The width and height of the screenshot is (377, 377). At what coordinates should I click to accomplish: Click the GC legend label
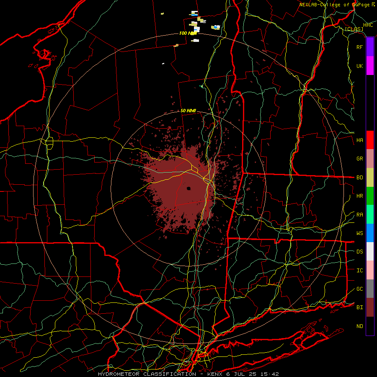pyautogui.click(x=359, y=289)
